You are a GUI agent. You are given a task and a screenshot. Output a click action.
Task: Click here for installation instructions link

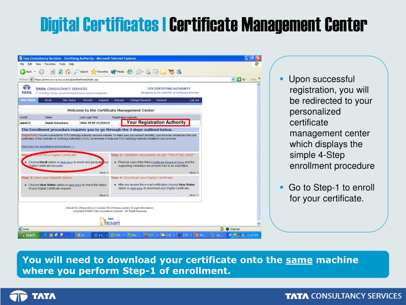(48, 147)
